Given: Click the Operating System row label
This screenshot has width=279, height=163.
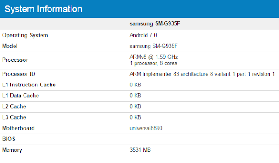Looking at the screenshot, I should click(25, 35).
